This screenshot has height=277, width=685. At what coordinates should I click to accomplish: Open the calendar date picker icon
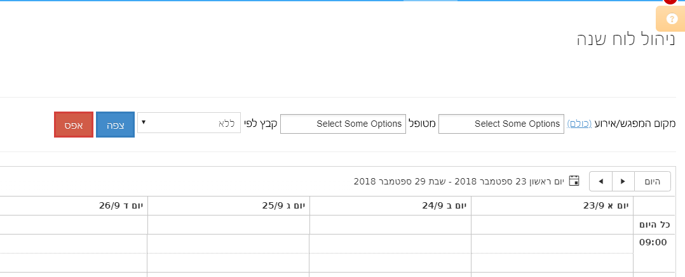coord(574,181)
